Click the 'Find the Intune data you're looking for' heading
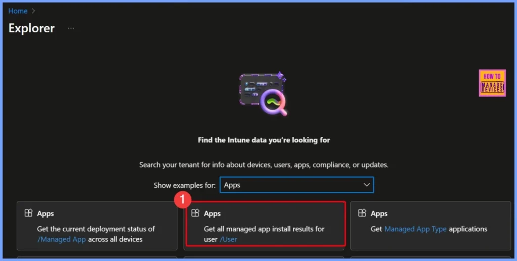The image size is (517, 261). pyautogui.click(x=264, y=140)
